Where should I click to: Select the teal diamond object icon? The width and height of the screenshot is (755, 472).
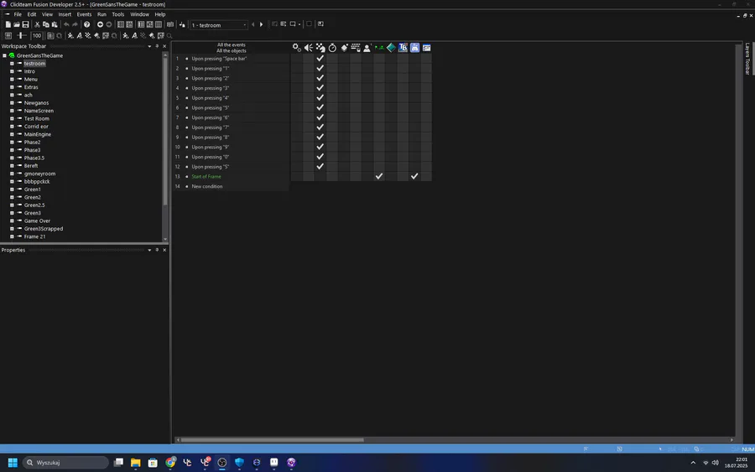(x=391, y=48)
